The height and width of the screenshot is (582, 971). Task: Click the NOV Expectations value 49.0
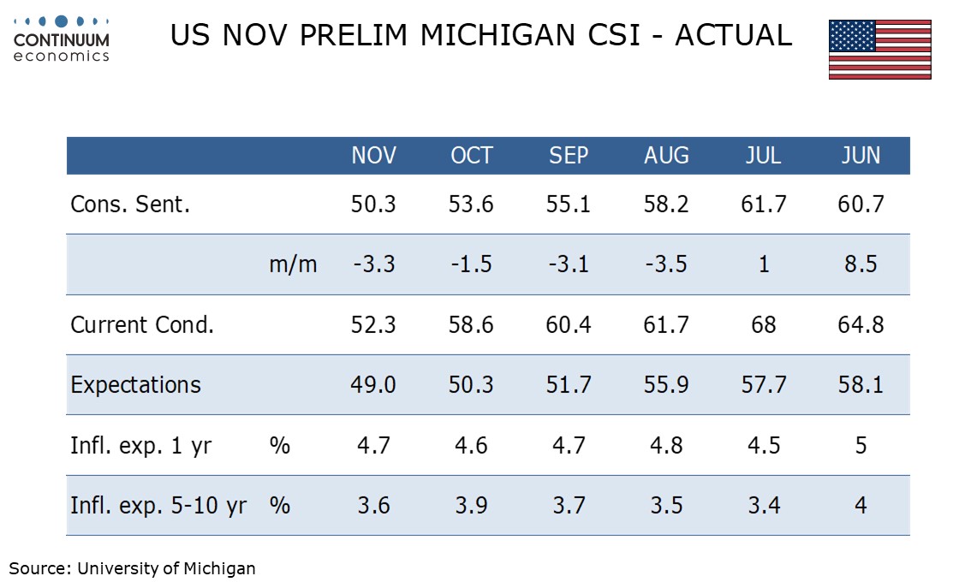[373, 384]
